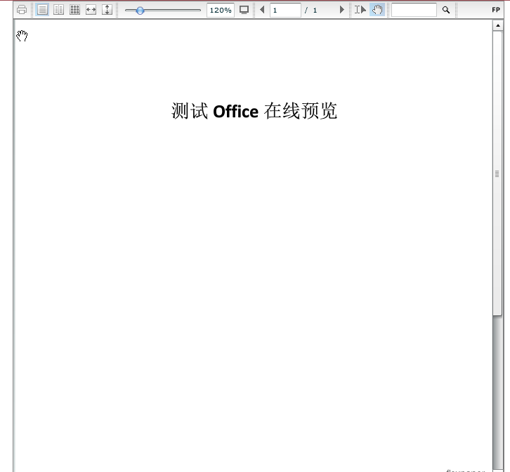Fit page to width
The height and width of the screenshot is (472, 510).
pos(91,10)
